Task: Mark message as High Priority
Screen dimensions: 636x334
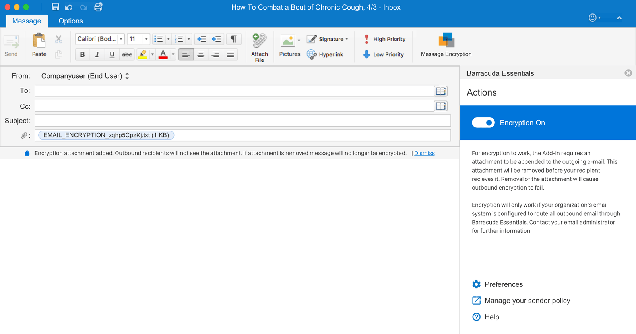Action: point(384,39)
